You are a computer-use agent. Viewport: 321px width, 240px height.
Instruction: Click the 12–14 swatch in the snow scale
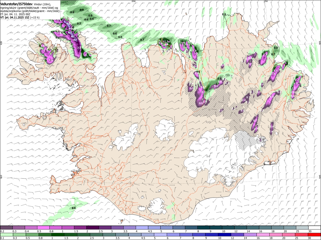[x=241, y=227]
